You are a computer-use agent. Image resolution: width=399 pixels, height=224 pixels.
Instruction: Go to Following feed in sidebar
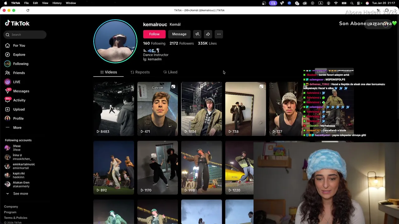[17, 64]
